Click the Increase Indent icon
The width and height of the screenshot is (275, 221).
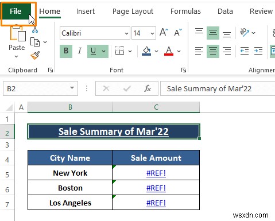[x=258, y=51]
